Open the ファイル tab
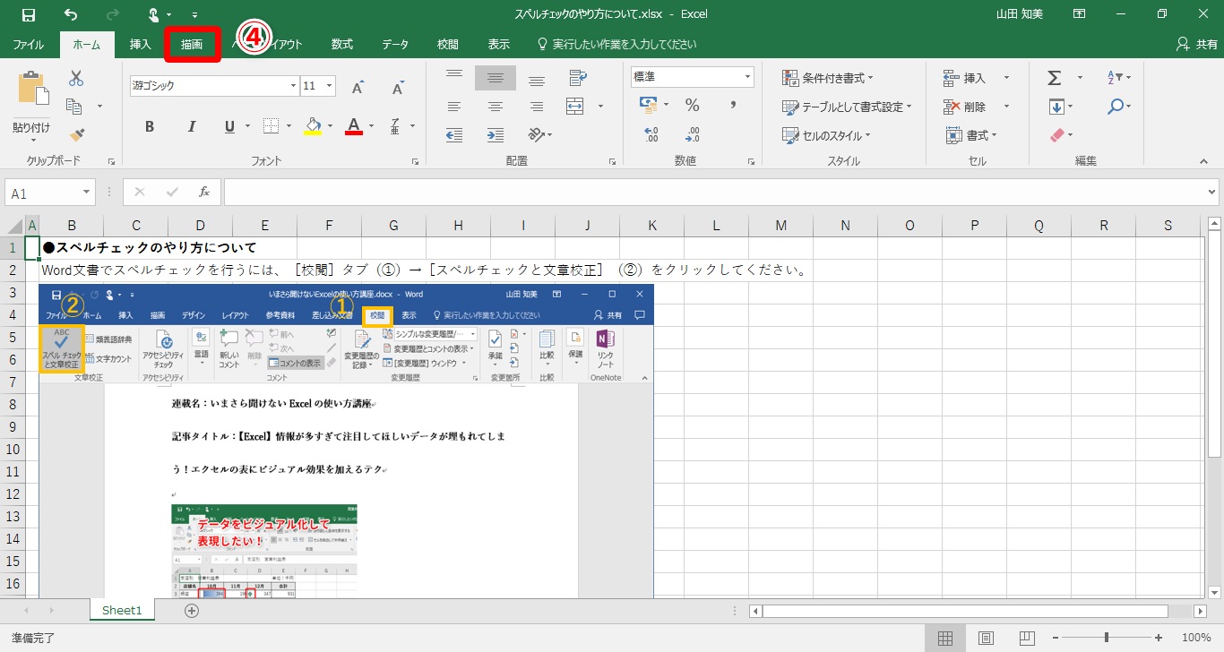Screen dimensions: 1224x652 pos(29,45)
